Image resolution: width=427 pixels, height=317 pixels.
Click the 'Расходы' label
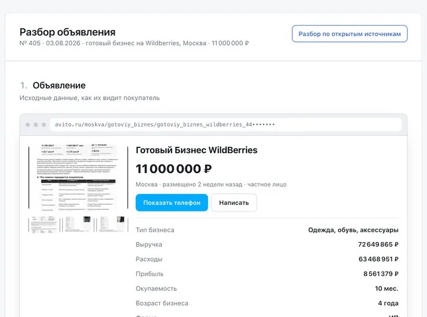(x=149, y=259)
